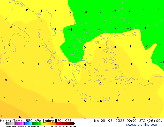Click the dark brown right arrow of legend
Screen dimensions: 164x127
point(74,124)
